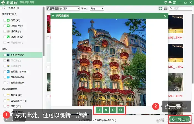Rotate the photo clockwise
Viewport: 194px width, 124px height.
(x=121, y=110)
